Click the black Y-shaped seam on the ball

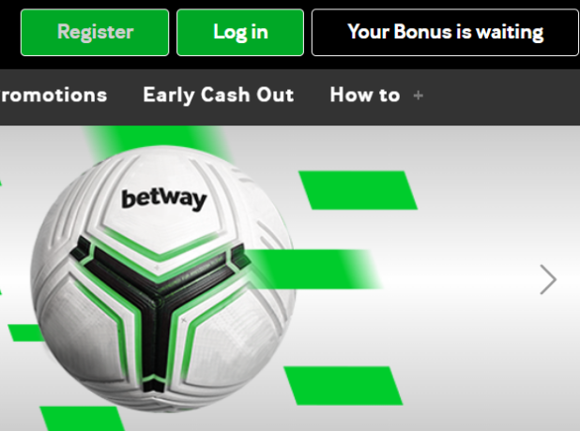(158, 295)
